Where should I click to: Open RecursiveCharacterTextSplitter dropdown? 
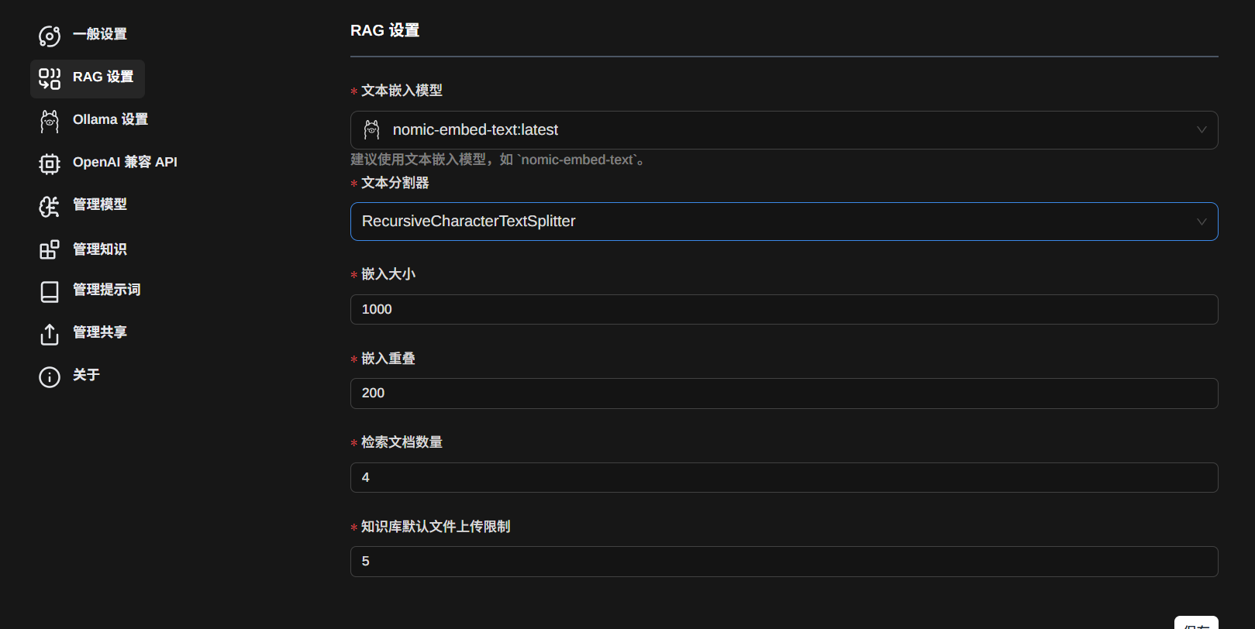(784, 222)
